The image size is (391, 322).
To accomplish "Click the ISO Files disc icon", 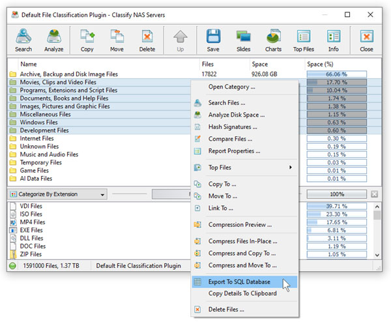I will click(13, 214).
